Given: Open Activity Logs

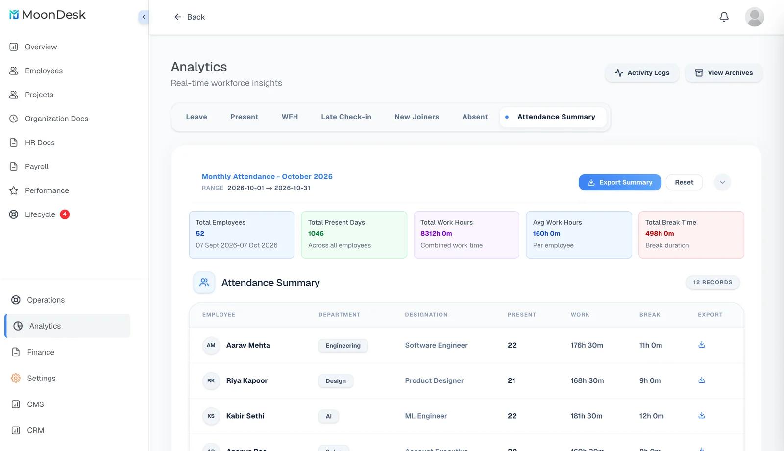Looking at the screenshot, I should pyautogui.click(x=642, y=73).
